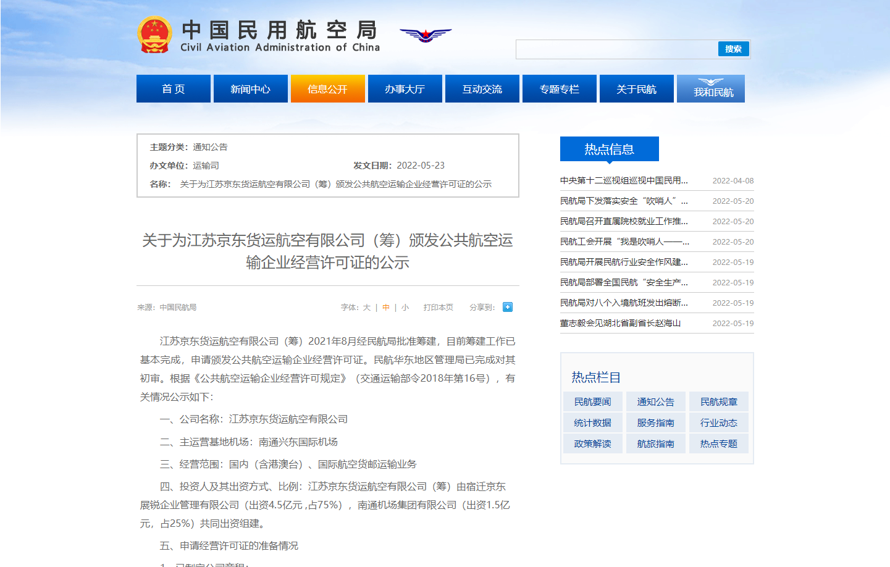Click the national emblem logo
The image size is (890, 567).
click(x=154, y=35)
